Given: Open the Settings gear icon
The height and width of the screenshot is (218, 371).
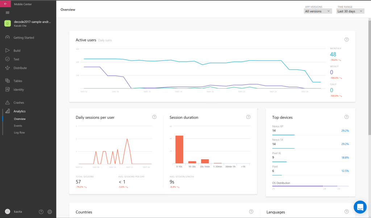Looking at the screenshot, I should 50,212.
